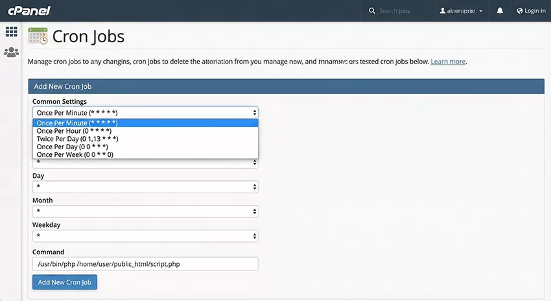Open the users group icon in sidebar
This screenshot has width=551, height=301.
11,53
